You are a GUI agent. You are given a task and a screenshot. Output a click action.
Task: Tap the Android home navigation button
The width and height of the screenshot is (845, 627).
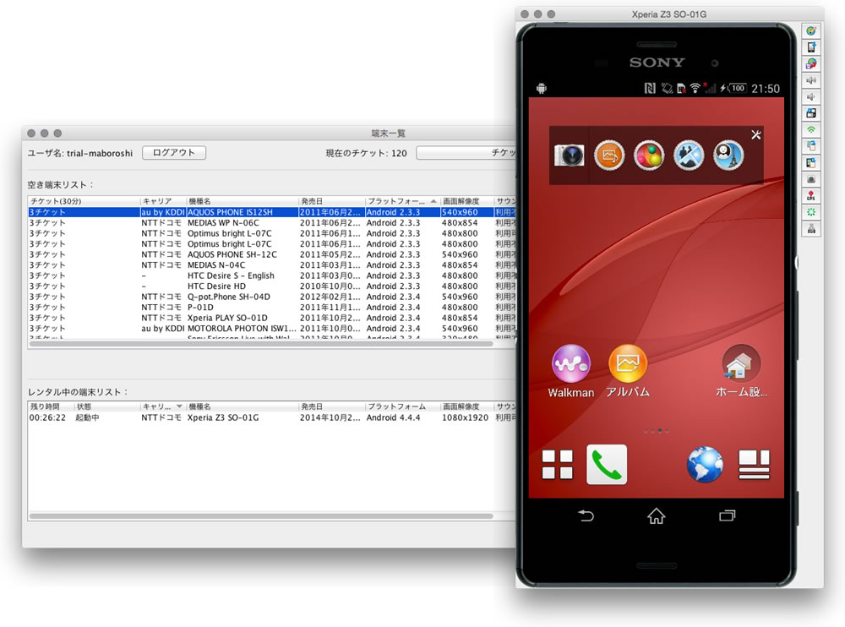coord(656,516)
